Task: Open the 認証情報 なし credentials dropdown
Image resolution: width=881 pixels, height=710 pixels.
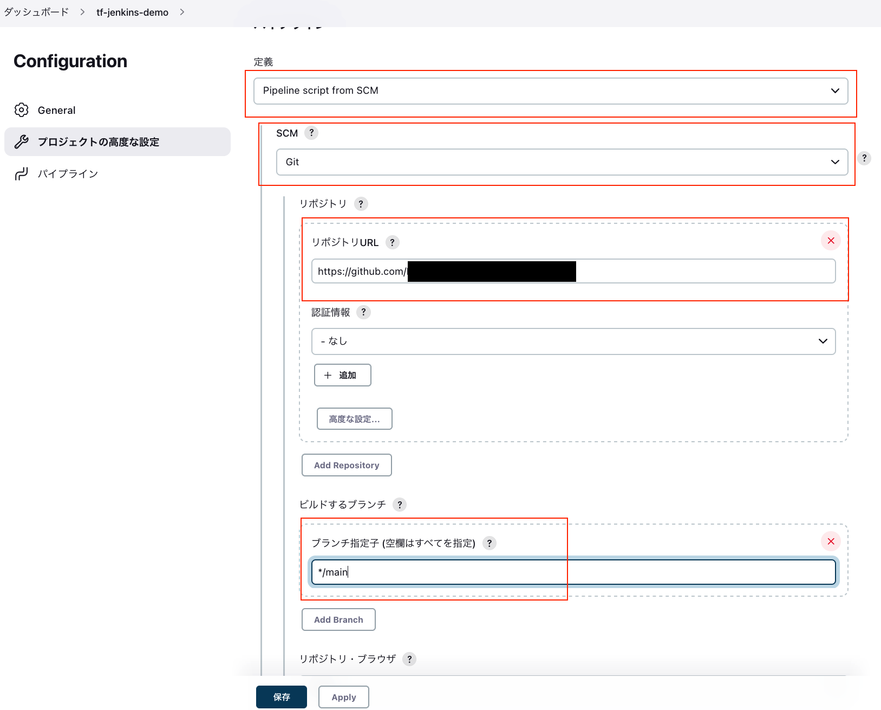Action: pos(573,341)
